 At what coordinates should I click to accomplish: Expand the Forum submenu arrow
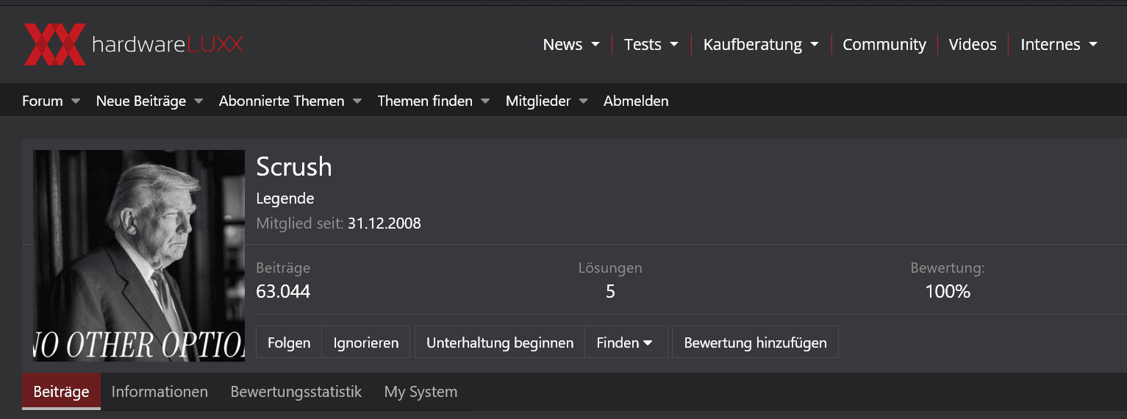point(76,101)
